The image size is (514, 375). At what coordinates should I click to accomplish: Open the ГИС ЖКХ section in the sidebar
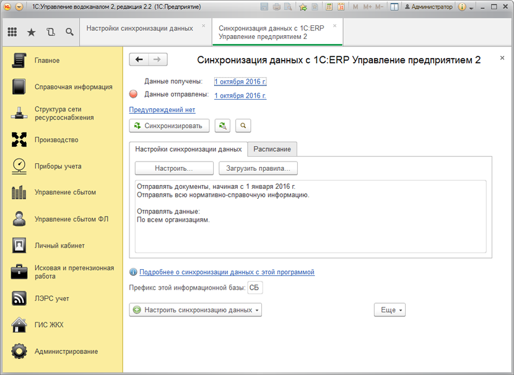[x=49, y=325]
